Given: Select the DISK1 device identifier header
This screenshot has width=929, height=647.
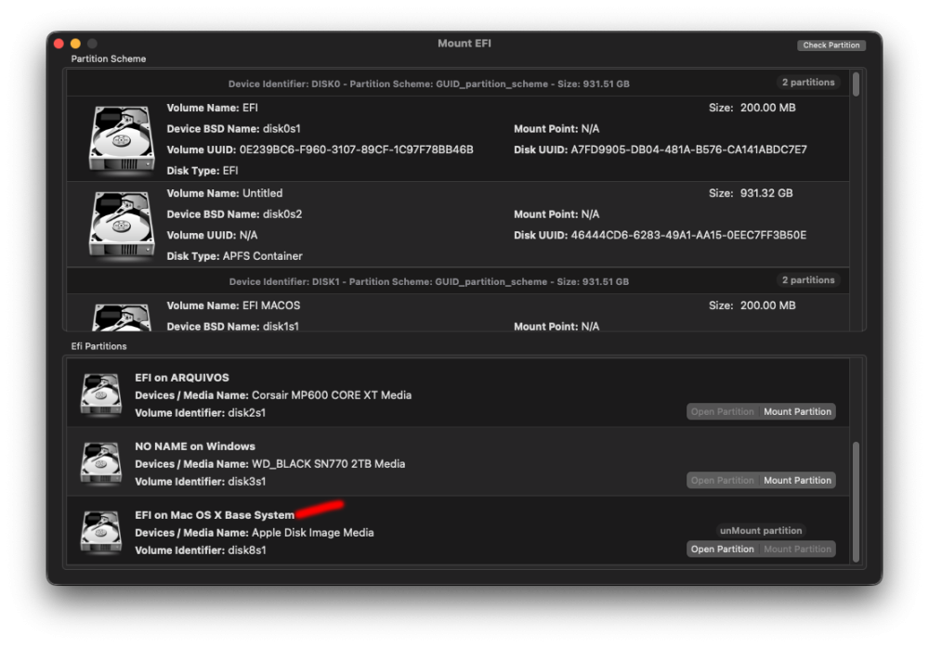Looking at the screenshot, I should pos(429,281).
